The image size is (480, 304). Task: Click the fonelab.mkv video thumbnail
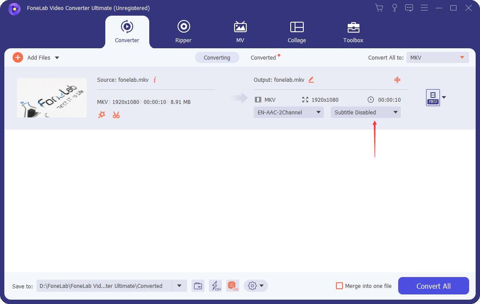point(52,98)
